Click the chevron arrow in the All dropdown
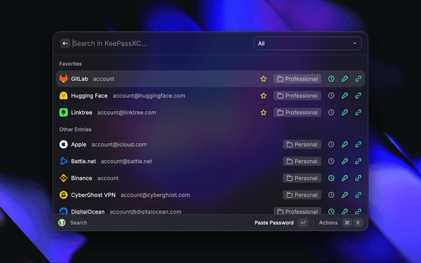This screenshot has width=421, height=263. pyautogui.click(x=355, y=43)
